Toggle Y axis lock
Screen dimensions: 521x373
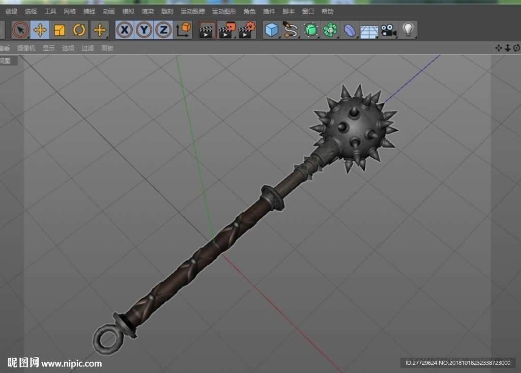(144, 30)
